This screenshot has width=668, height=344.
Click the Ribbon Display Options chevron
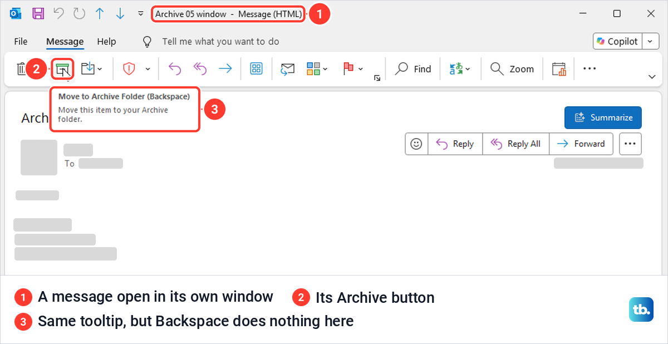[x=652, y=77]
